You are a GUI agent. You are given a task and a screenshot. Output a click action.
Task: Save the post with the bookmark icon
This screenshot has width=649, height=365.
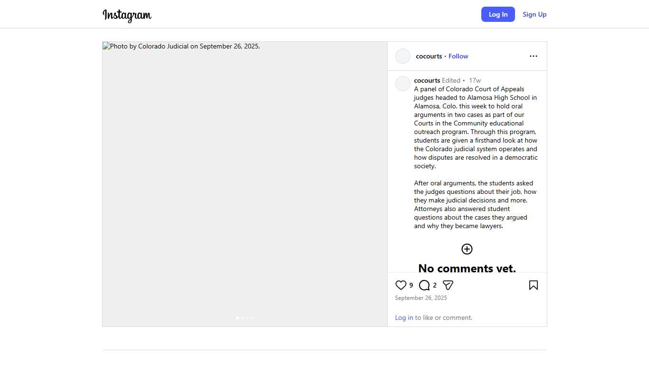point(534,285)
